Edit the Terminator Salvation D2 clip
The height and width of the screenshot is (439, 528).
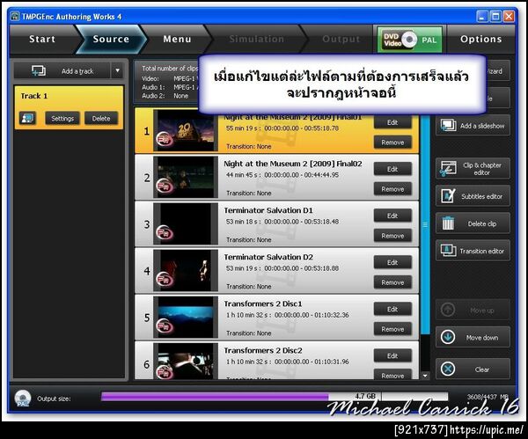pyautogui.click(x=392, y=262)
